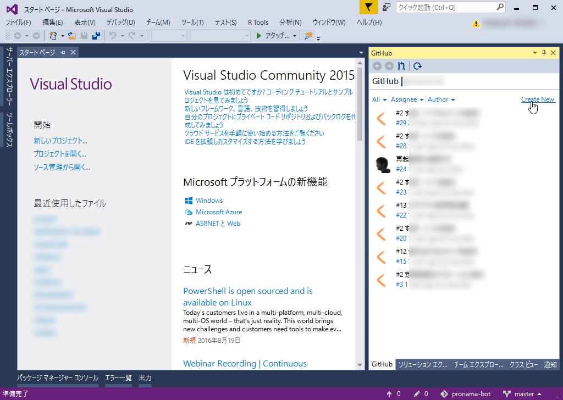Open the GitHub panel window options chevron
The image size is (563, 400).
click(534, 53)
